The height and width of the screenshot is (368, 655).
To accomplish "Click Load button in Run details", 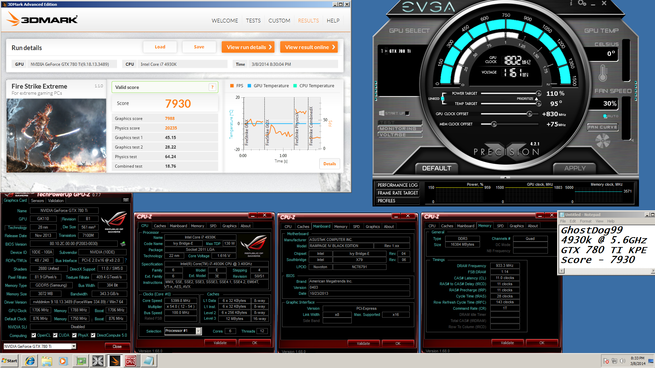I will coord(160,47).
